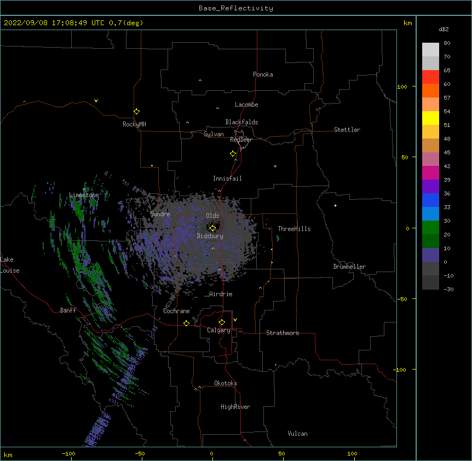Click yellow V marker west of RockyMH

coord(96,101)
